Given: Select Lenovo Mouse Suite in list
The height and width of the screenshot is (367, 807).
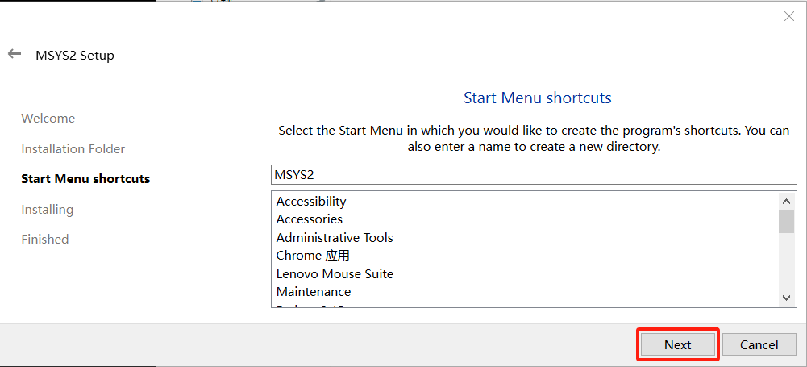Looking at the screenshot, I should tap(335, 273).
